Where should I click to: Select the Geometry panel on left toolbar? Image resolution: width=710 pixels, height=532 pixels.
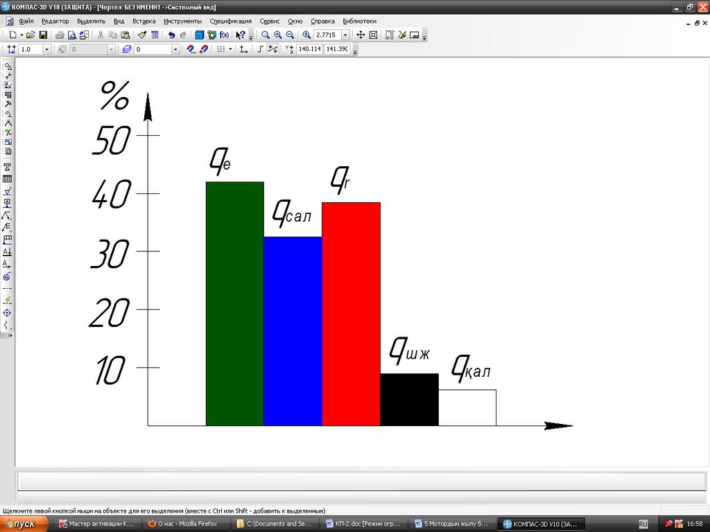coord(8,66)
